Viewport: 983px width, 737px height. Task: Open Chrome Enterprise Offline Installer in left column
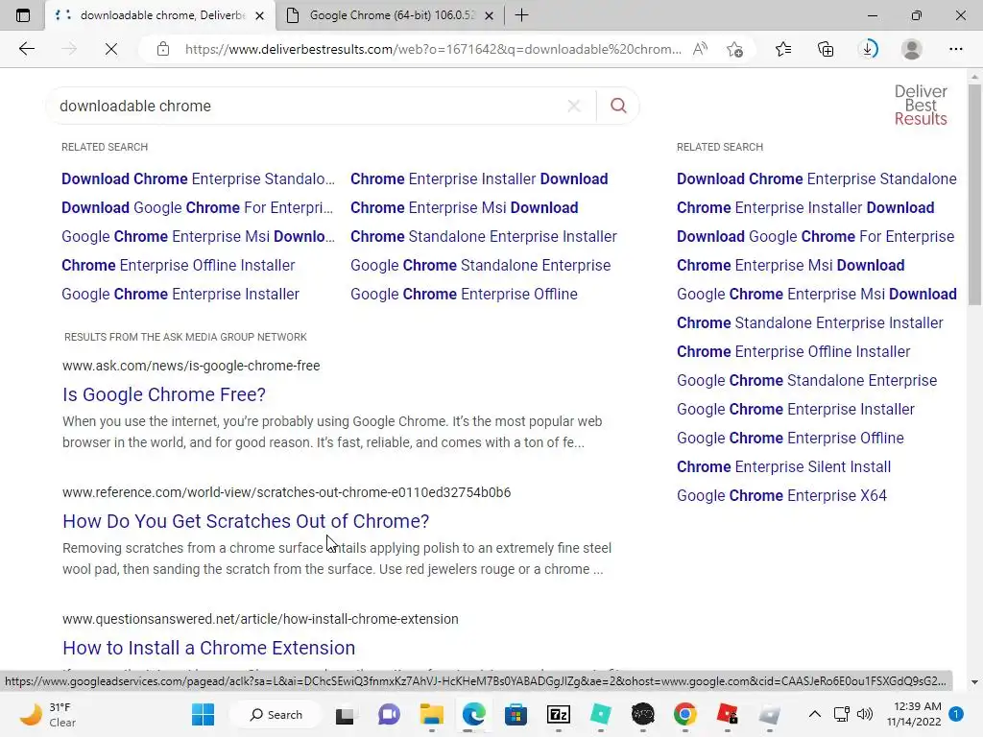(178, 266)
